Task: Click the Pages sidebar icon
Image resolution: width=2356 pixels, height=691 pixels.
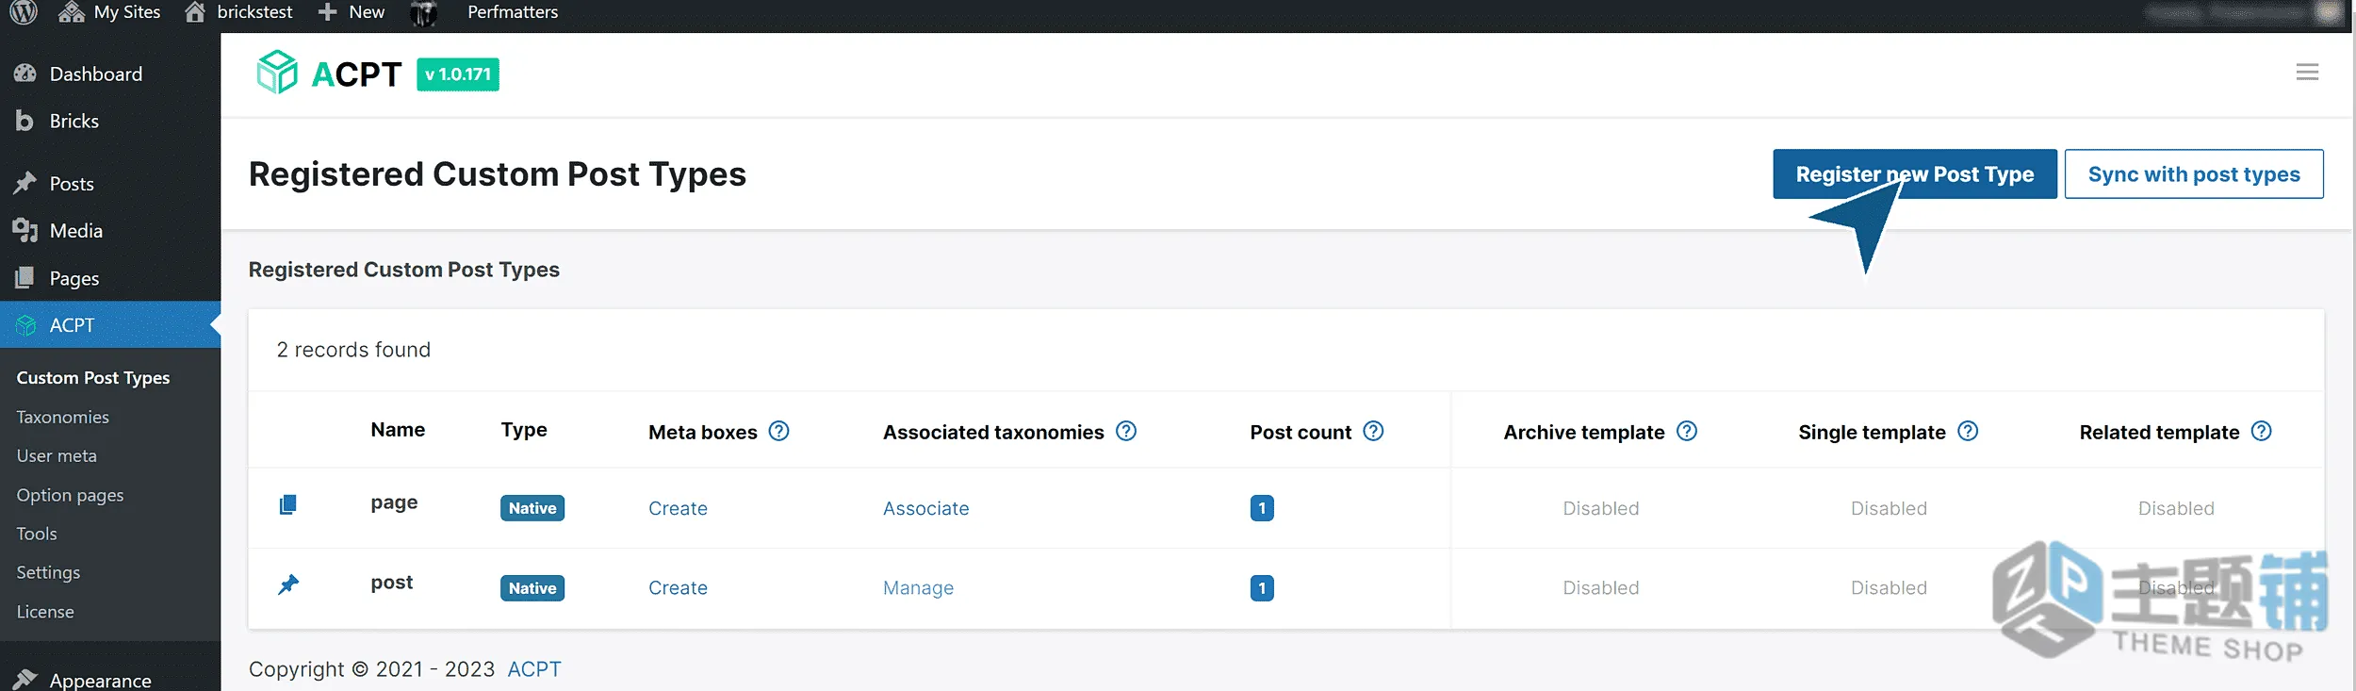Action: click(x=25, y=278)
